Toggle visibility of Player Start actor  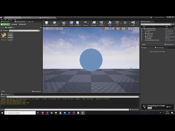point(142,35)
